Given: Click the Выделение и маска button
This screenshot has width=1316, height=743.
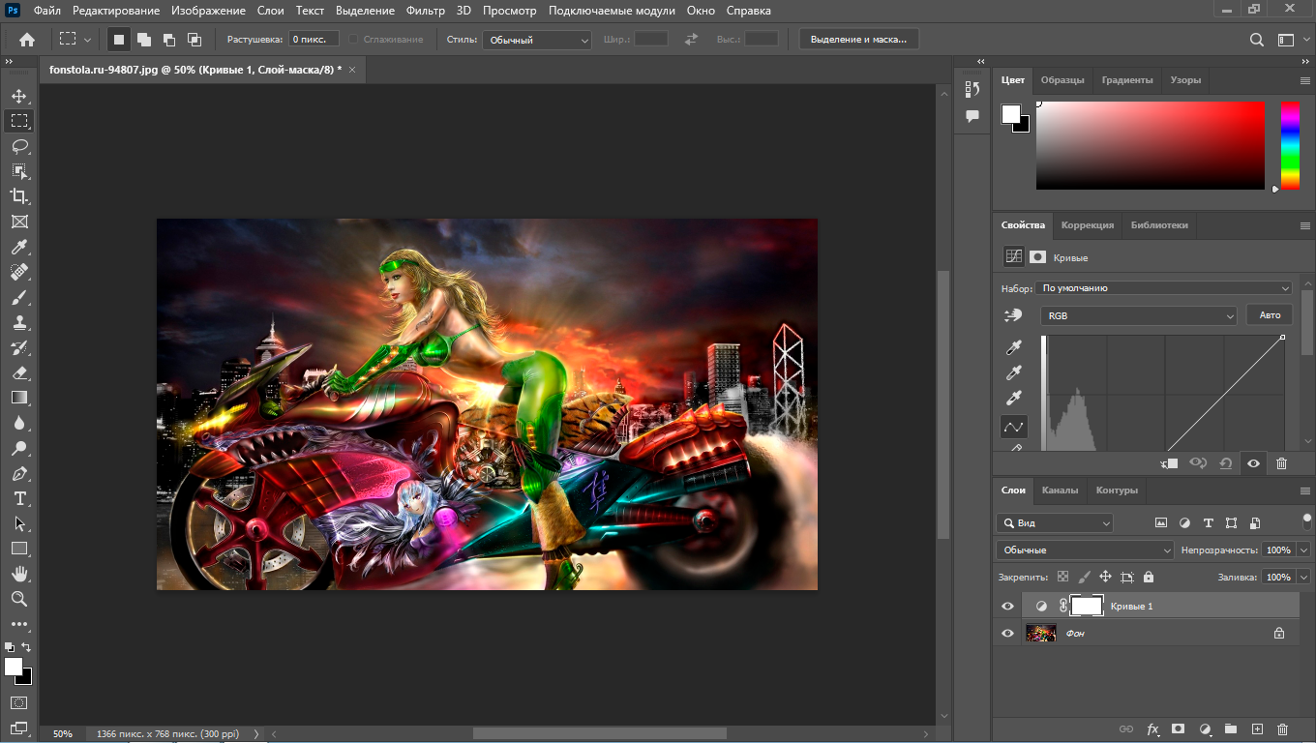Looking at the screenshot, I should tap(858, 40).
